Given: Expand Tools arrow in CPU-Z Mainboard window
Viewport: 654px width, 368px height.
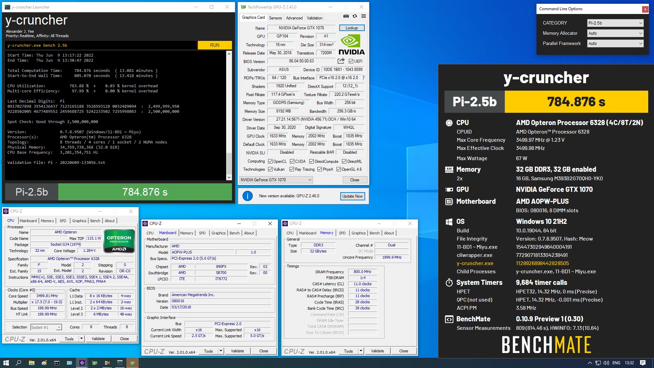Looking at the screenshot, I should pyautogui.click(x=221, y=351).
